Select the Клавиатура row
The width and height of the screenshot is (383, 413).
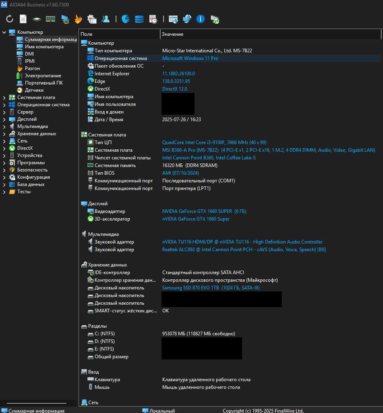[x=231, y=380]
